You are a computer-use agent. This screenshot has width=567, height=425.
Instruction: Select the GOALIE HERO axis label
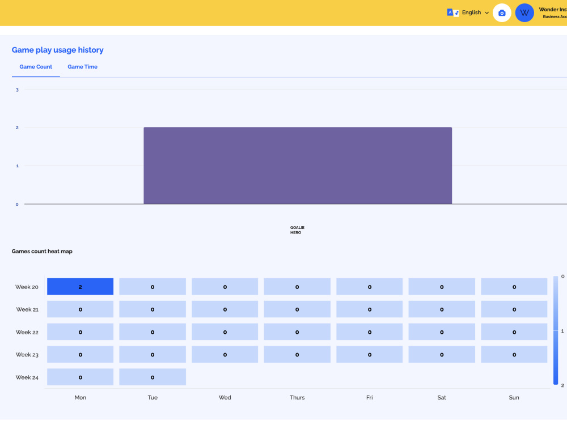click(297, 230)
